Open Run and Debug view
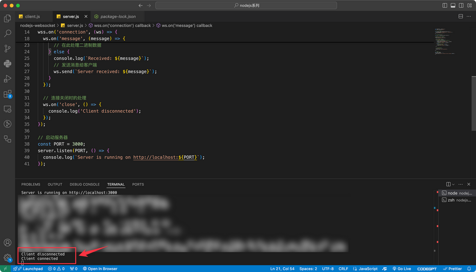The image size is (476, 272). pyautogui.click(x=8, y=79)
